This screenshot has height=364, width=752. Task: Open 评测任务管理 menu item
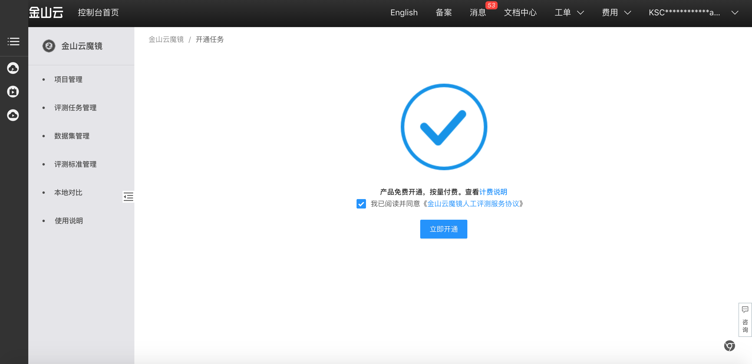pos(75,108)
